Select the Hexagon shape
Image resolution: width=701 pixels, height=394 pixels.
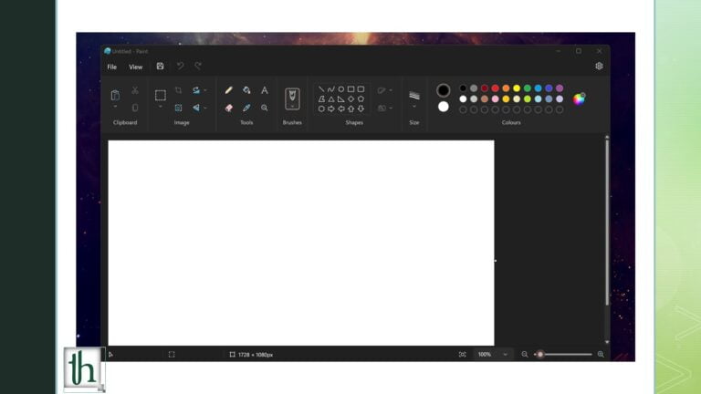pos(321,109)
